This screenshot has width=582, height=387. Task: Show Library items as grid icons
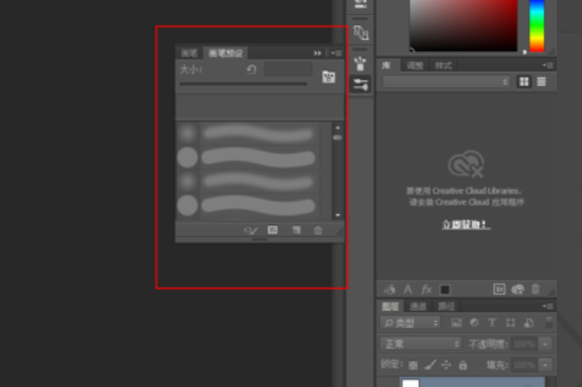[x=524, y=81]
